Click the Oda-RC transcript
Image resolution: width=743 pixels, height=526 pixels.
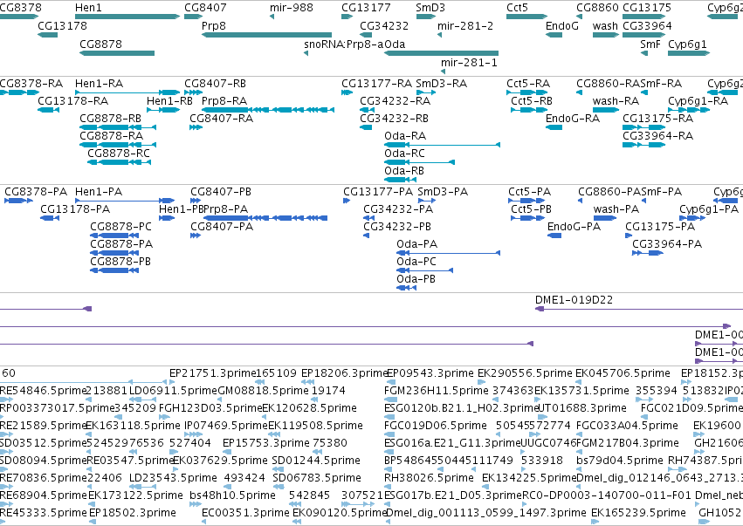(420, 162)
